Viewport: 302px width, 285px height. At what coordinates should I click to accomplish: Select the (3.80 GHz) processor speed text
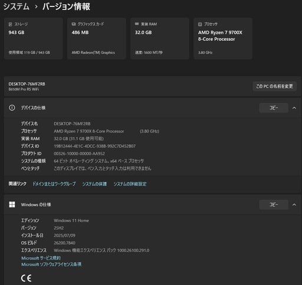click(x=149, y=131)
